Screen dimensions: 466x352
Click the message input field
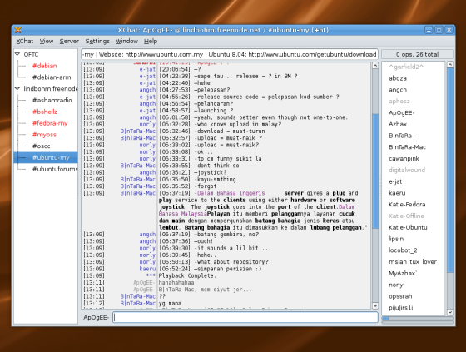[x=245, y=317]
